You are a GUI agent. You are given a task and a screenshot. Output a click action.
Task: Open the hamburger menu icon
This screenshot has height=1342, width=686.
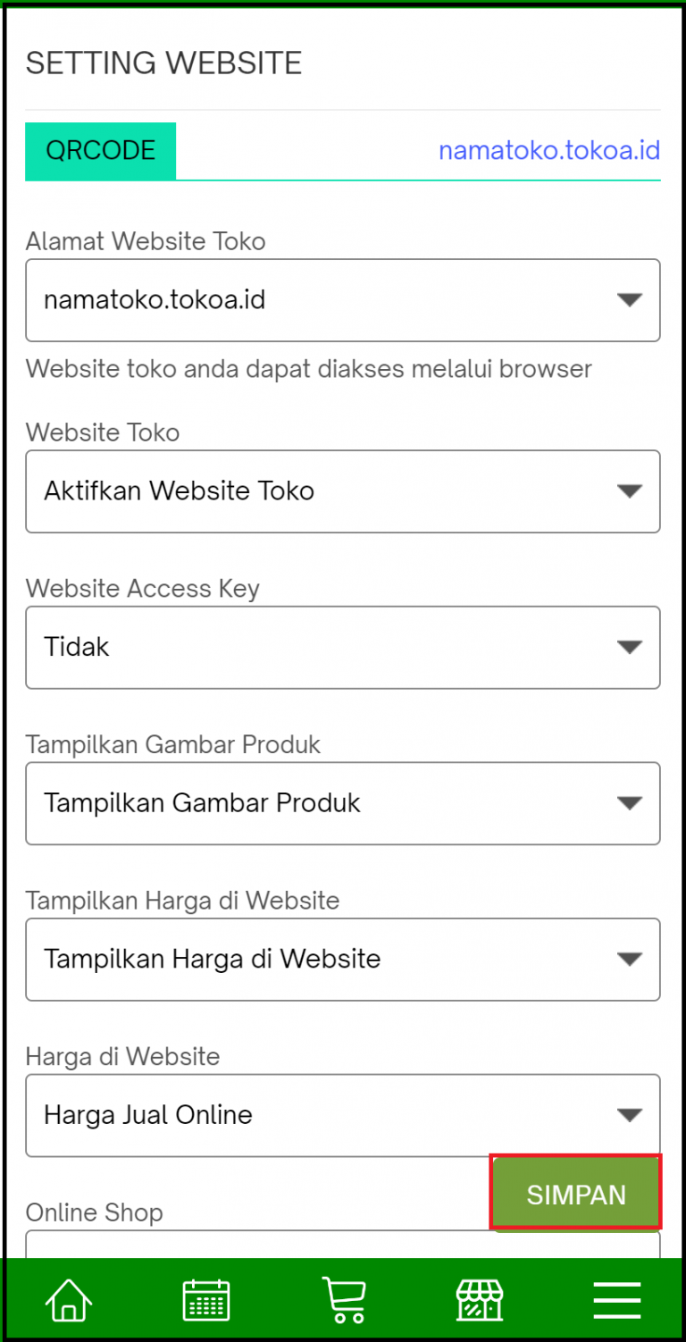click(616, 1300)
